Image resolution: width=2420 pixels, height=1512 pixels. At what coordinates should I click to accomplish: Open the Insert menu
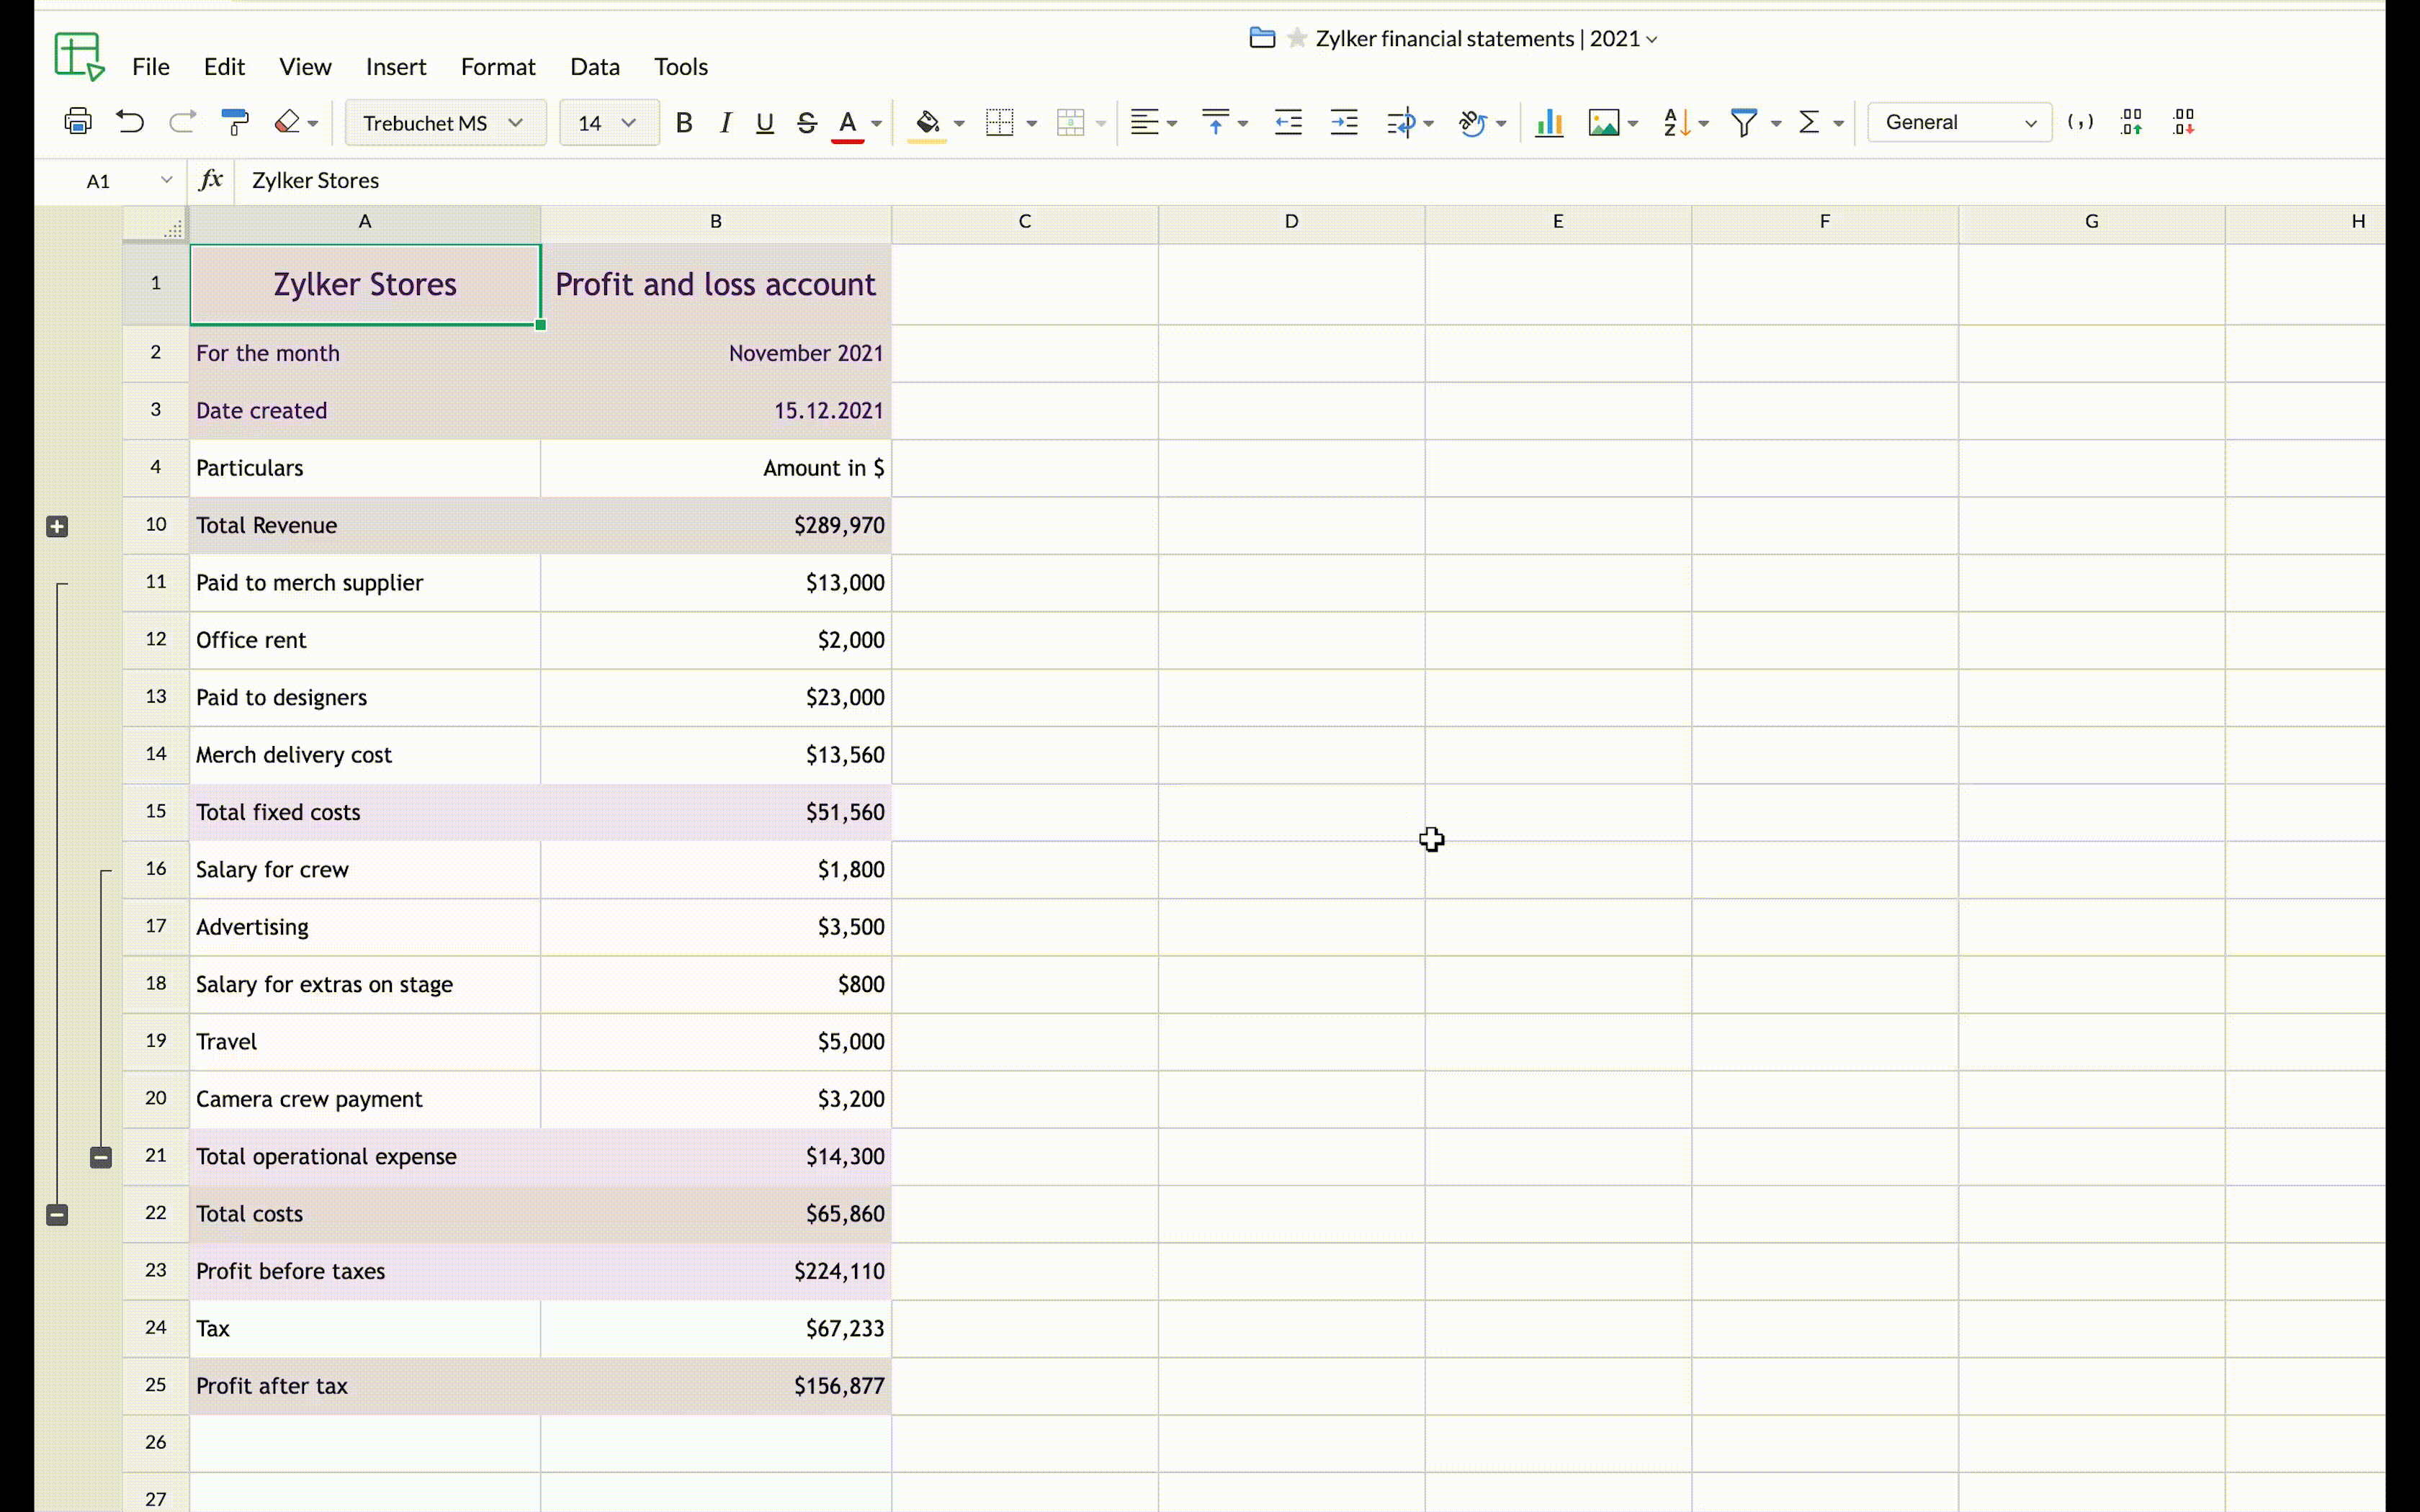coord(396,66)
